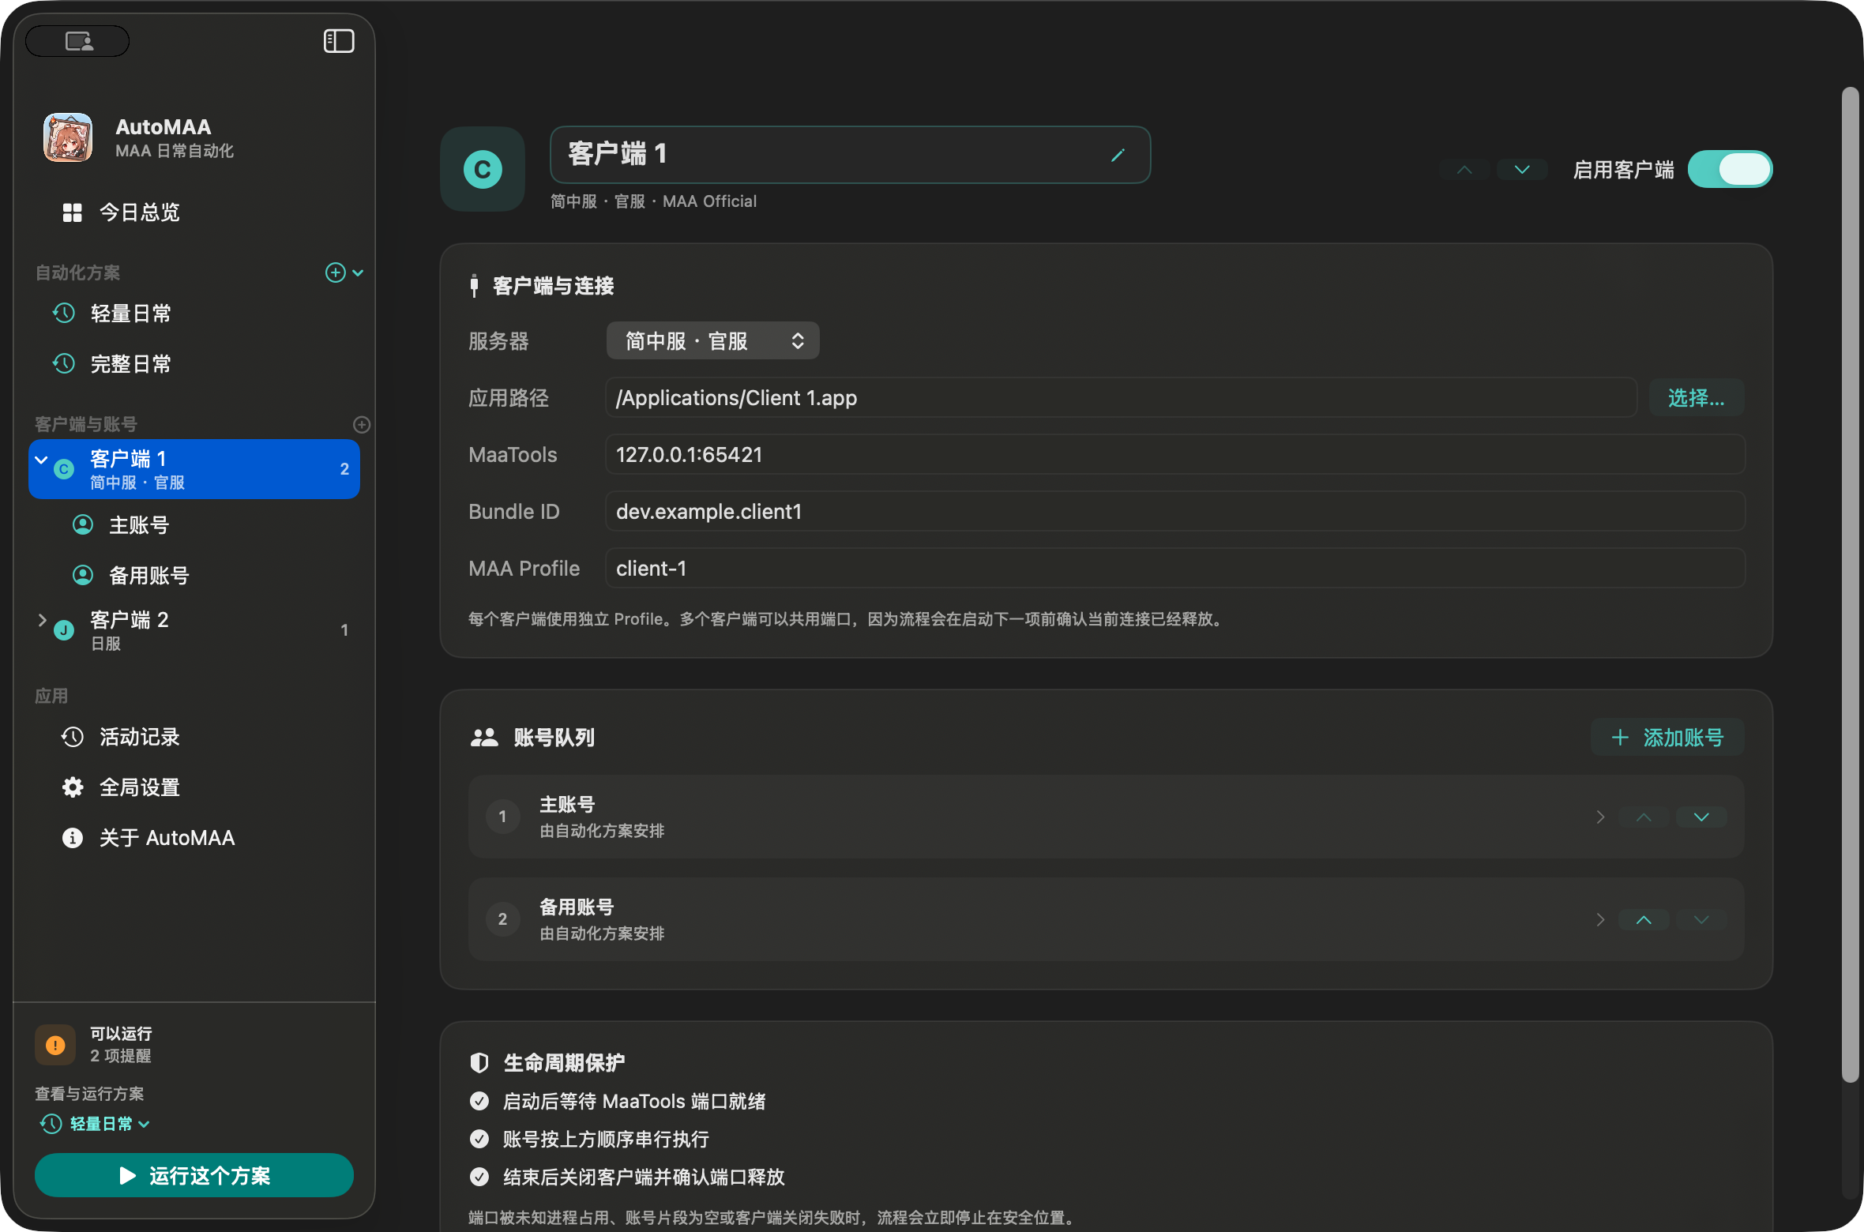Image resolution: width=1864 pixels, height=1232 pixels.
Task: Click the MAA Profile field
Action: click(x=1174, y=569)
